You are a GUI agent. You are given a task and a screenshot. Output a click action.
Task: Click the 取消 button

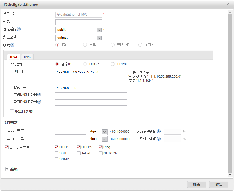pyautogui.click(x=219, y=185)
